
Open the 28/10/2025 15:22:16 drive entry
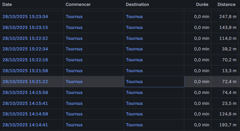point(25,60)
